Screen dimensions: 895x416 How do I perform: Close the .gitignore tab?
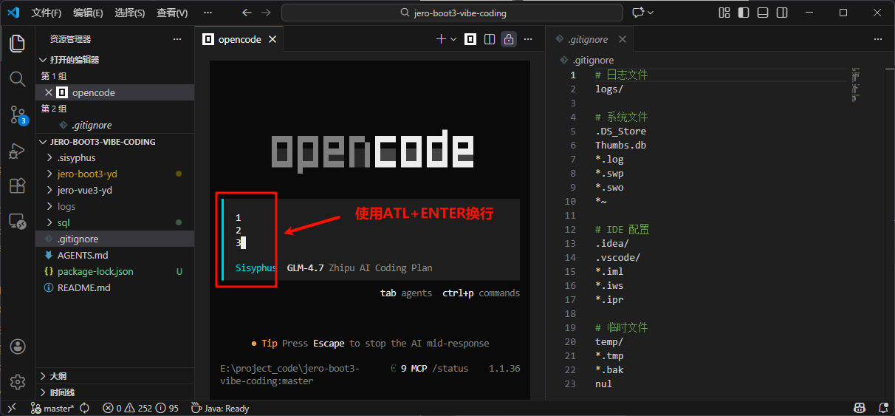coord(623,39)
